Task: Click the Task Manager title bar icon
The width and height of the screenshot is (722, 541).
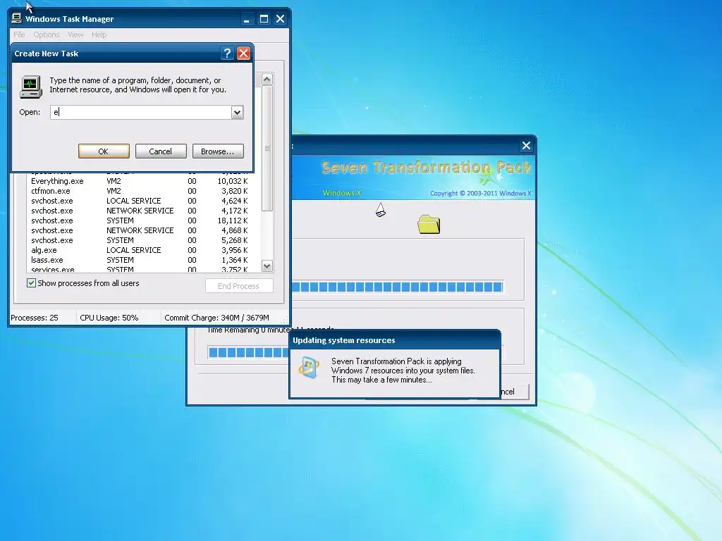Action: pos(17,18)
